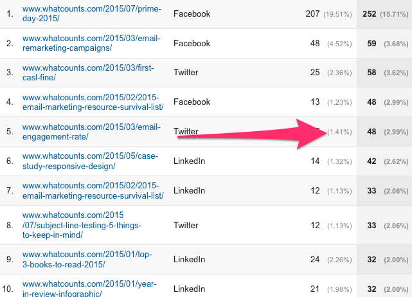
Task: Click the 24 value in row 9
Action: coord(314,260)
